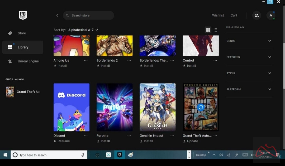285x166 pixels.
Task: Switch to list view layout
Action: click(x=216, y=30)
